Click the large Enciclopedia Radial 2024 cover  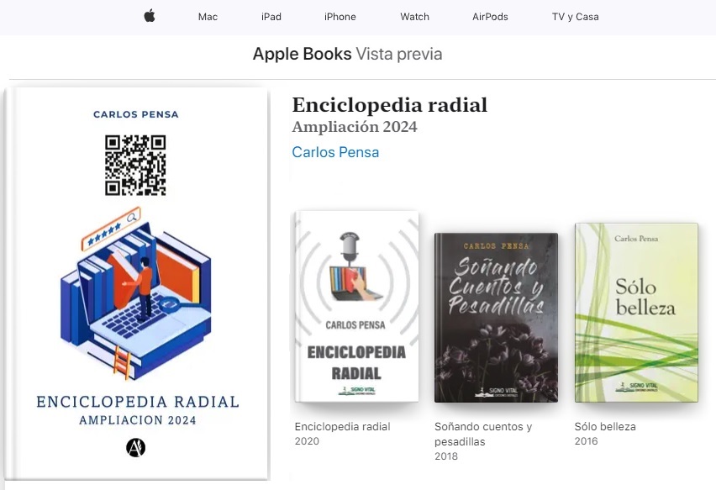(136, 283)
